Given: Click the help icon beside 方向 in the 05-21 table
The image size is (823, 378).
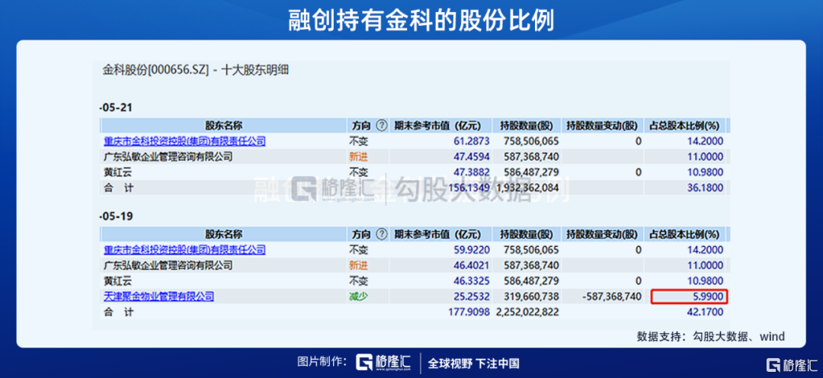Looking at the screenshot, I should 382,126.
